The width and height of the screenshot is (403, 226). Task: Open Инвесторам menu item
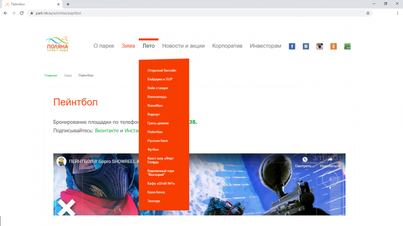pyautogui.click(x=265, y=46)
